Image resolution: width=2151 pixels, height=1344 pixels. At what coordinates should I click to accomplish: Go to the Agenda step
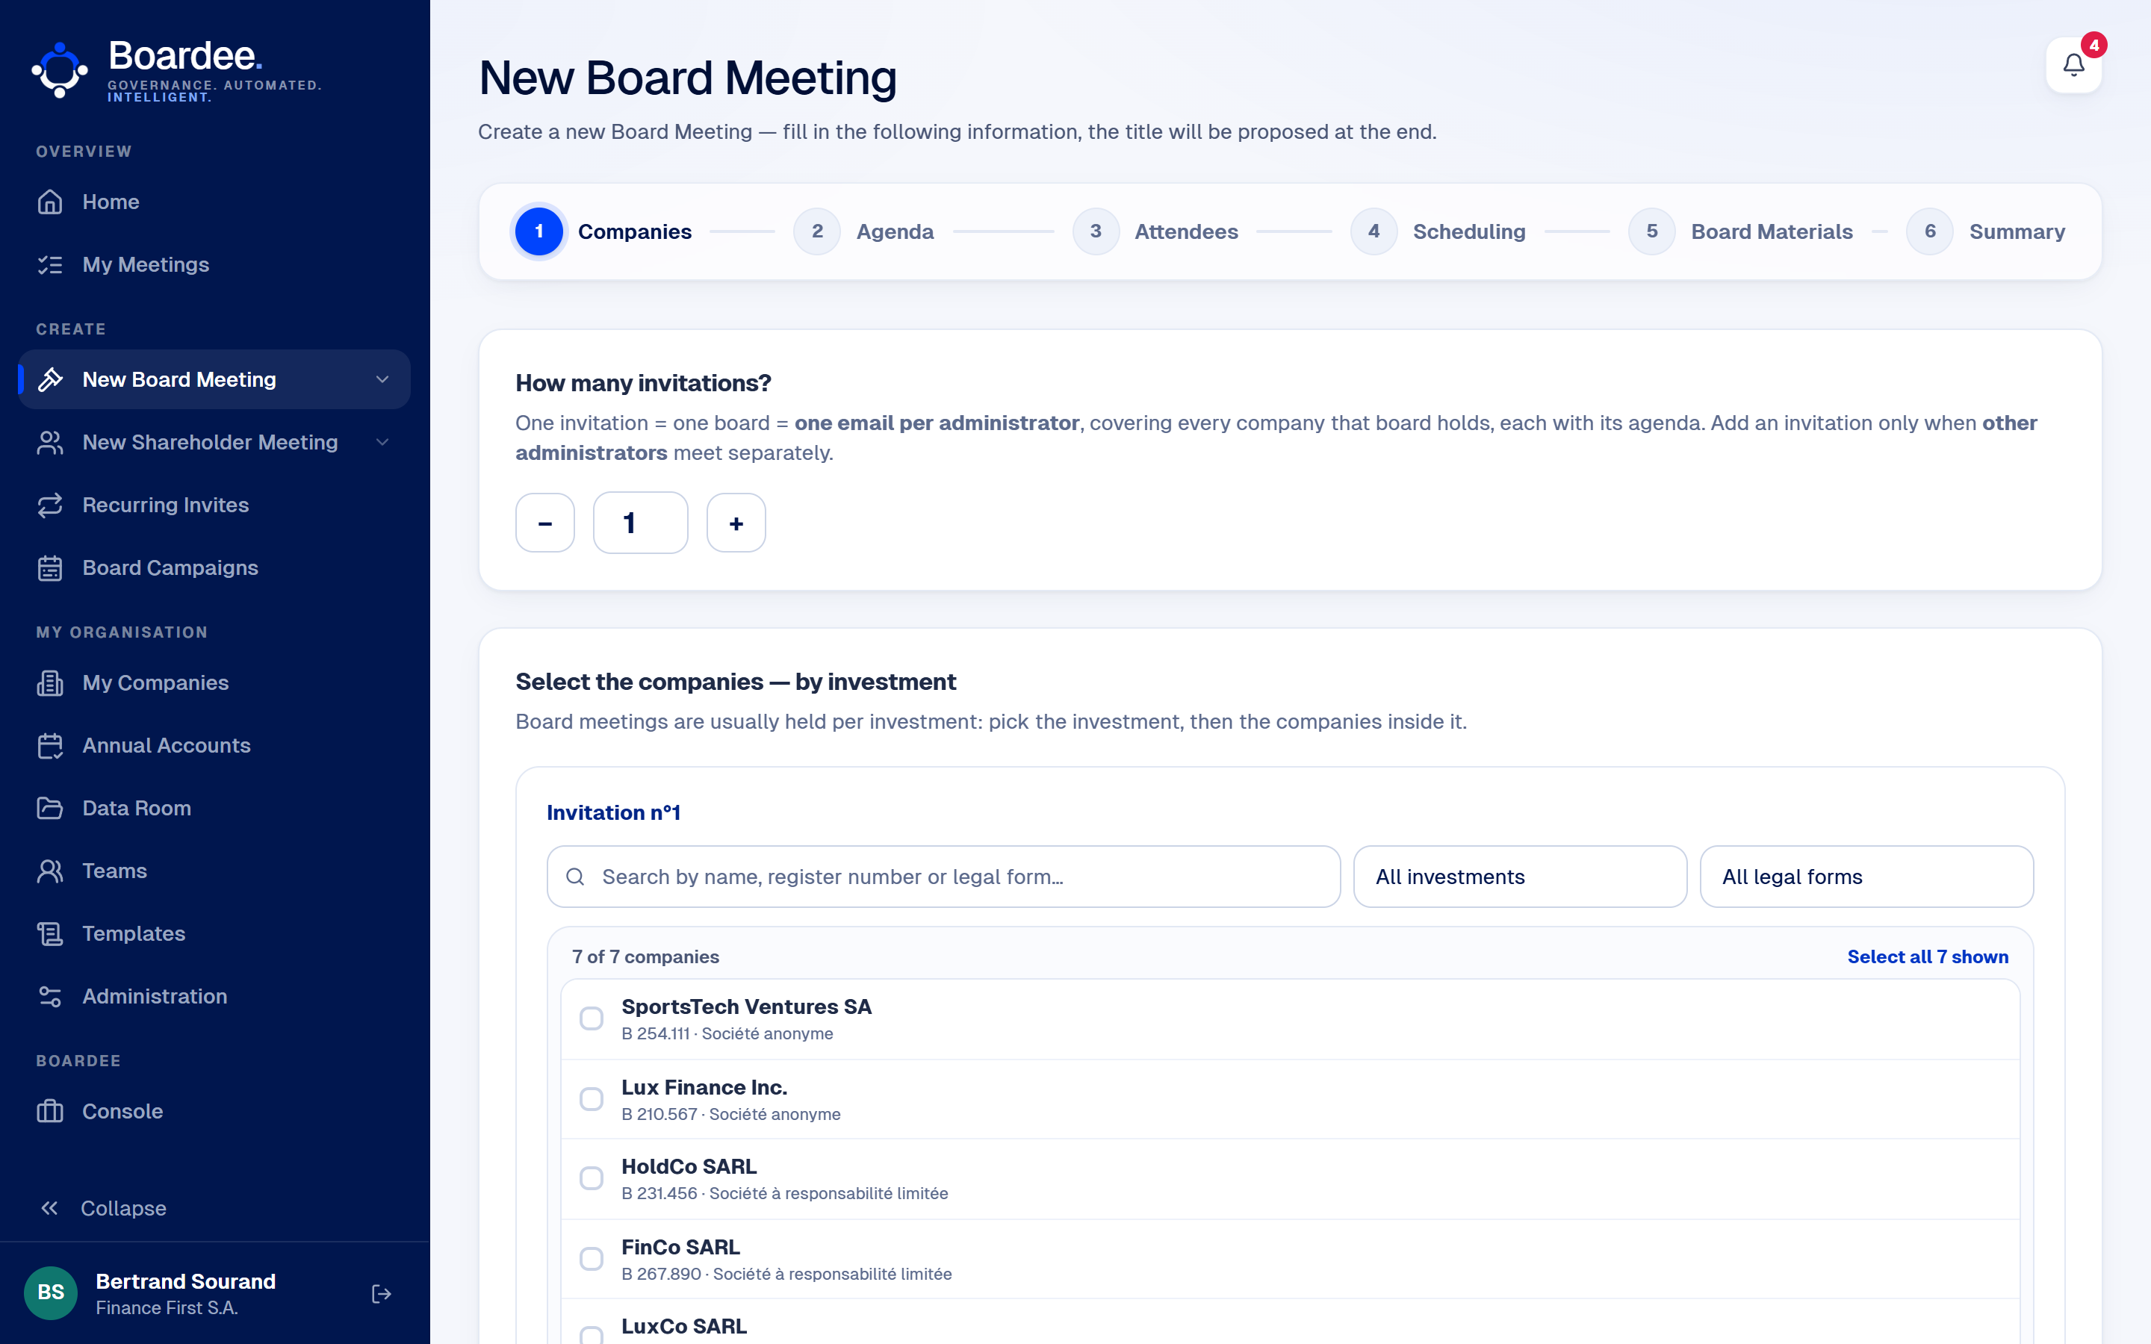tap(863, 231)
